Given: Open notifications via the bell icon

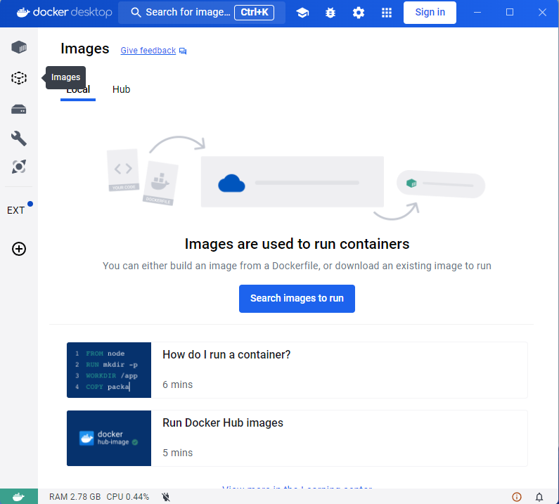Looking at the screenshot, I should 539,497.
